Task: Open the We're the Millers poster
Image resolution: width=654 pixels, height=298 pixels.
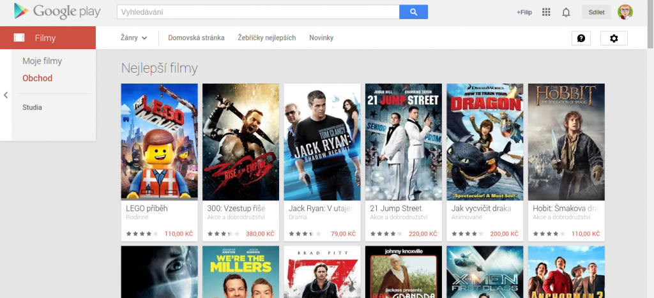Action: click(241, 272)
